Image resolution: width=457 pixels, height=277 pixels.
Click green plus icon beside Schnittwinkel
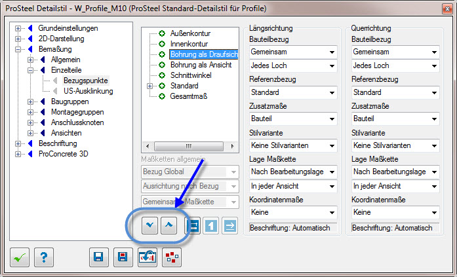pos(162,75)
